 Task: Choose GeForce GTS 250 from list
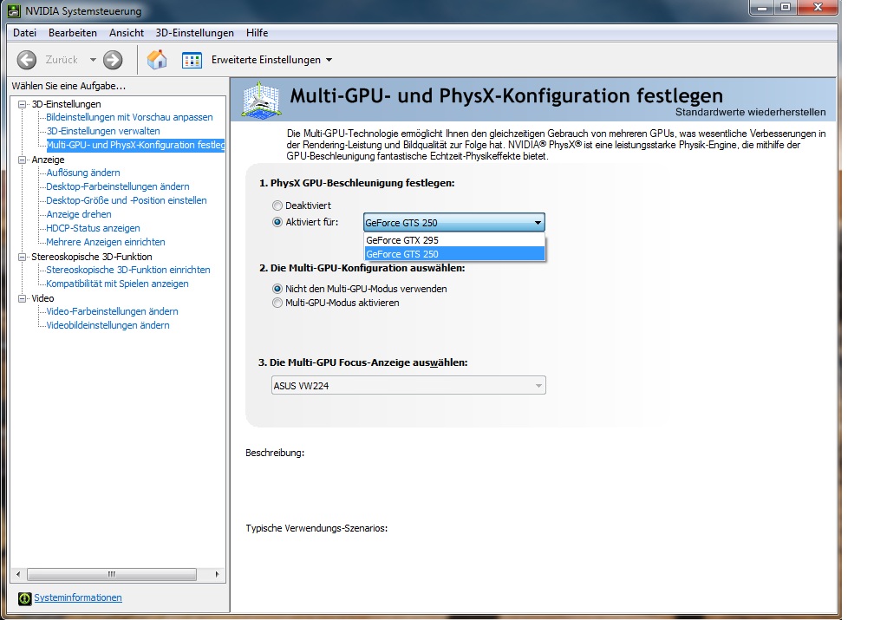pos(453,254)
